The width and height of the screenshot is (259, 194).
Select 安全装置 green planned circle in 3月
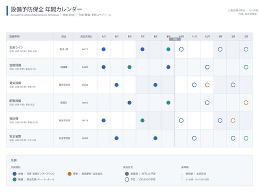point(246,138)
